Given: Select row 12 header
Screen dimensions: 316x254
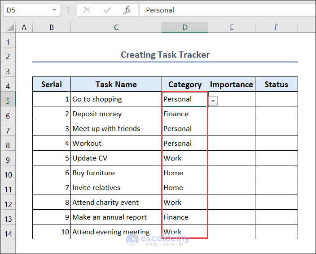Looking at the screenshot, I should pos(8,202).
